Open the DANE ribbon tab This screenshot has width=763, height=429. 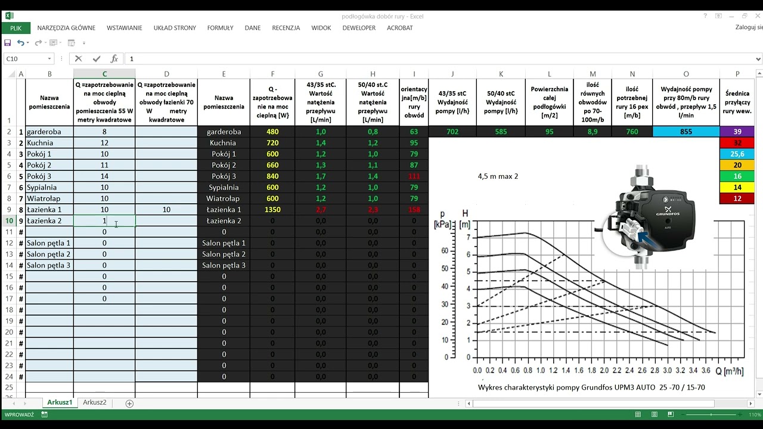[x=253, y=28]
